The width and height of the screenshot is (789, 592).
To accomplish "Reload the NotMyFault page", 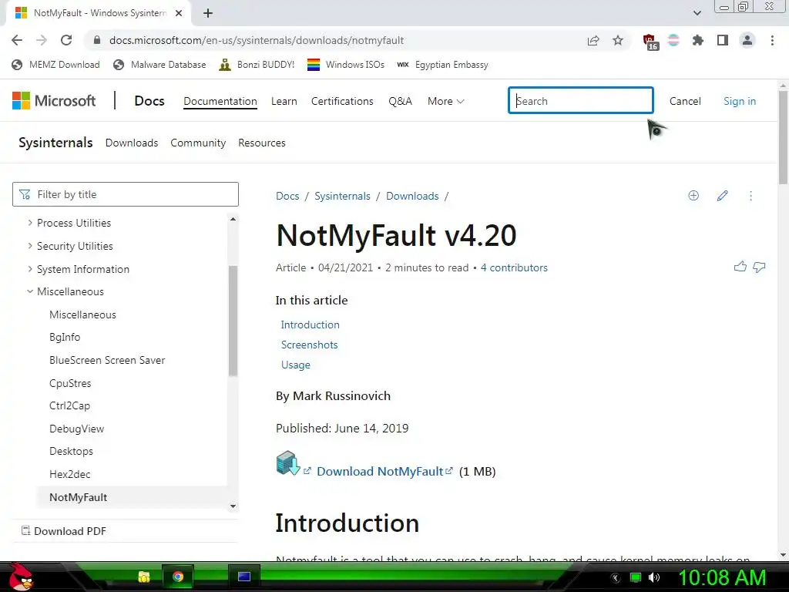I will point(66,40).
